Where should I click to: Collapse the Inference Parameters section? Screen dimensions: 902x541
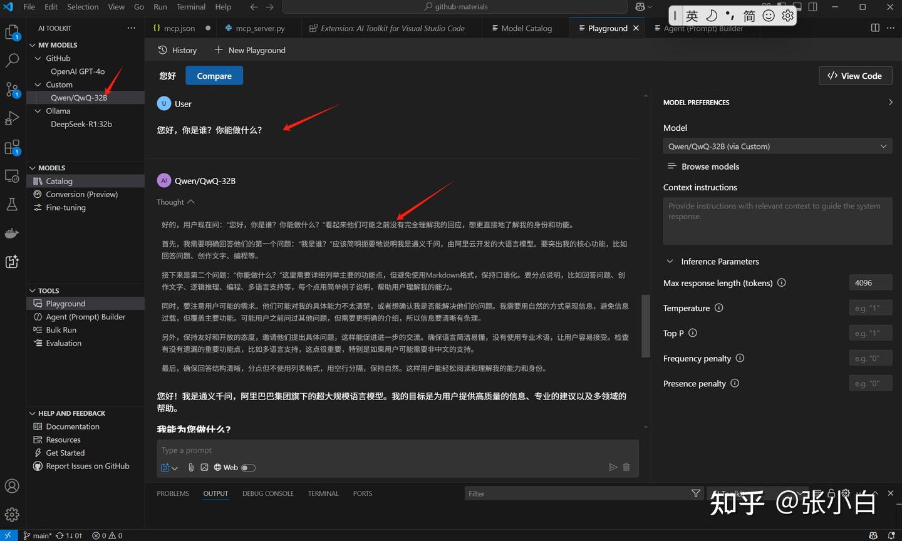[670, 262]
